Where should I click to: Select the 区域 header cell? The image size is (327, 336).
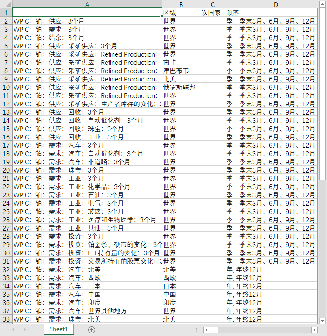pyautogui.click(x=181, y=13)
